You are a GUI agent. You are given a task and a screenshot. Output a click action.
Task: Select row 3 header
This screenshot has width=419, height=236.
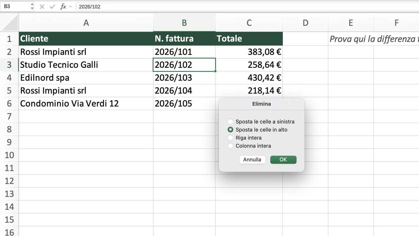click(x=9, y=65)
